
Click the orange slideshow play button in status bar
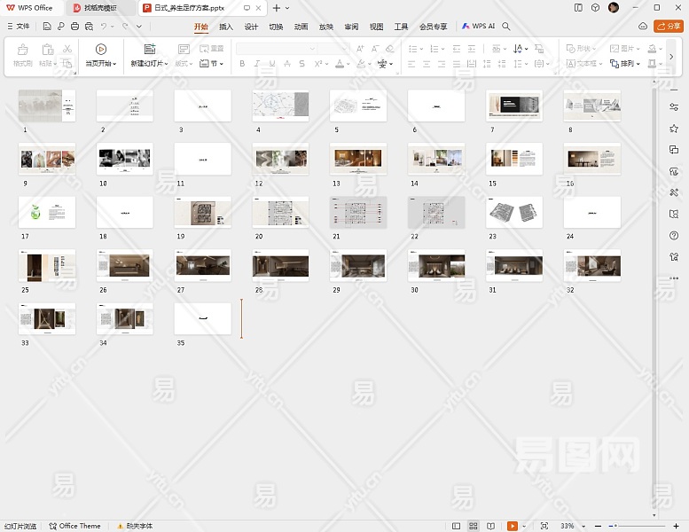513,526
